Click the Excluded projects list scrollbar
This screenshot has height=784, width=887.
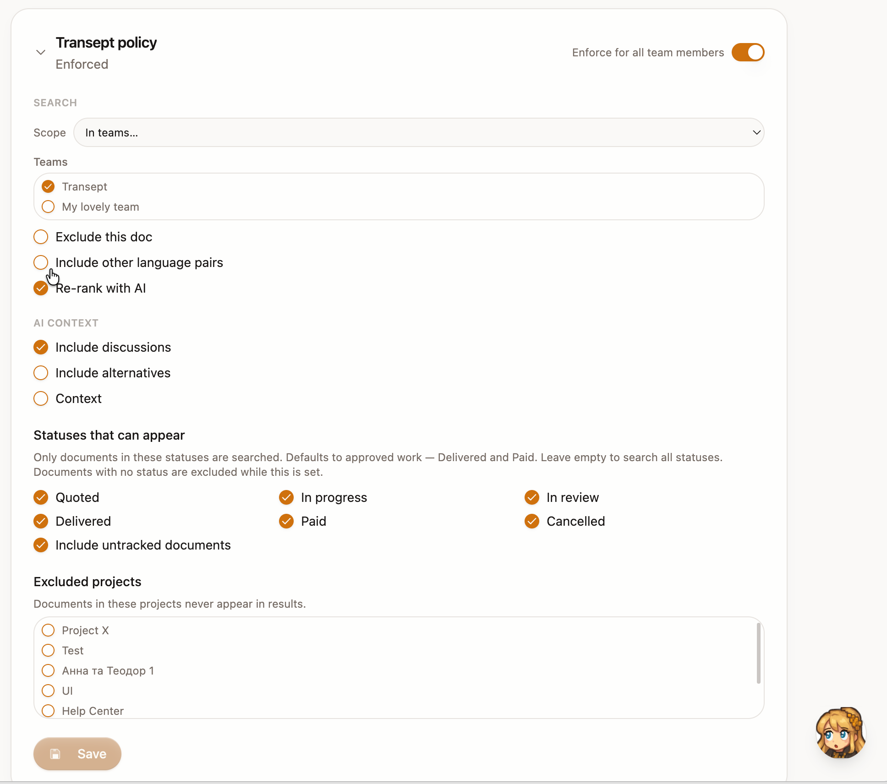[758, 653]
